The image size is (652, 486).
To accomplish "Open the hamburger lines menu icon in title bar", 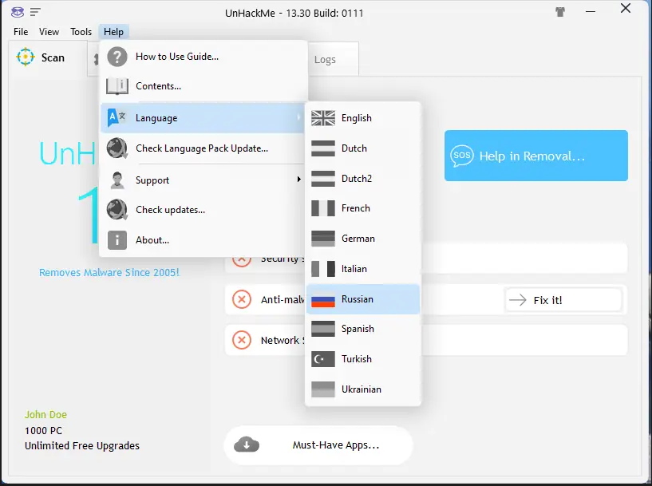I will click(35, 12).
